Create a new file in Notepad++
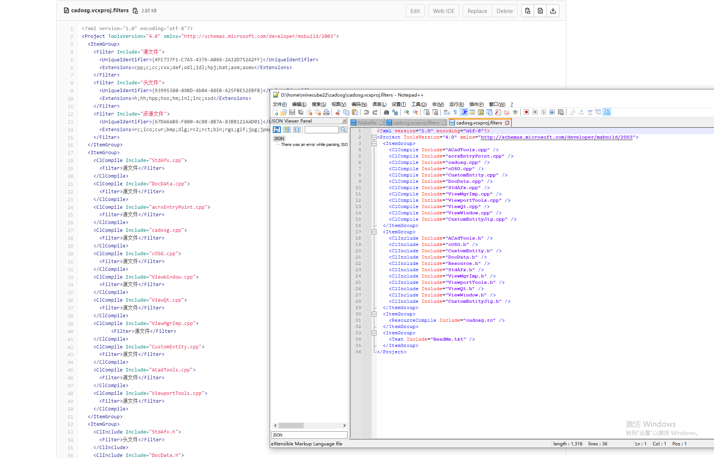The width and height of the screenshot is (714, 458). [275, 112]
